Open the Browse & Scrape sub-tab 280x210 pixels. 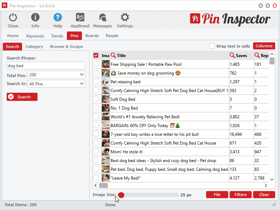pyautogui.click(x=66, y=47)
